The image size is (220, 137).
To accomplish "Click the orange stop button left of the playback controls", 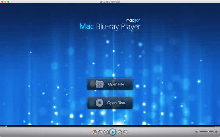I will coord(95,132).
